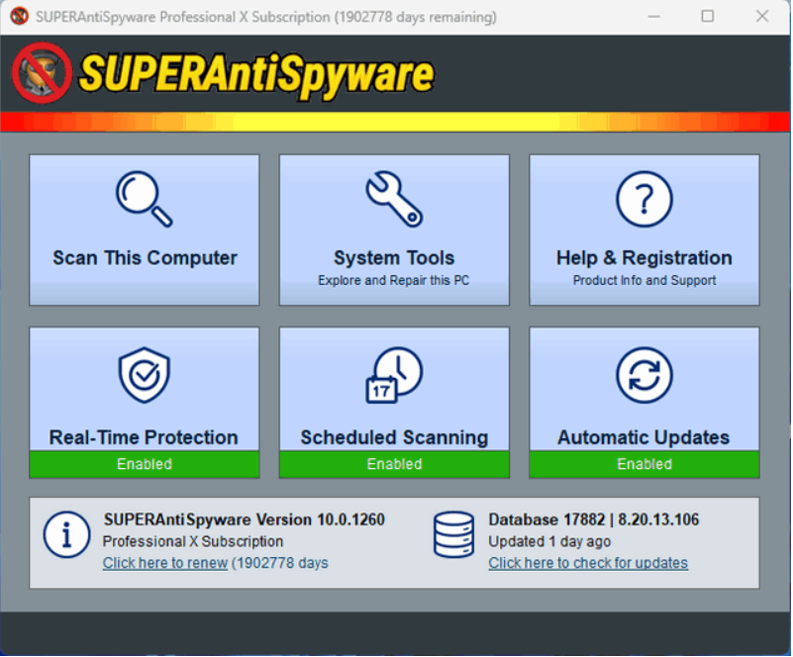
Task: Click 'Professional X Subscription' text in info panel
Action: [193, 541]
